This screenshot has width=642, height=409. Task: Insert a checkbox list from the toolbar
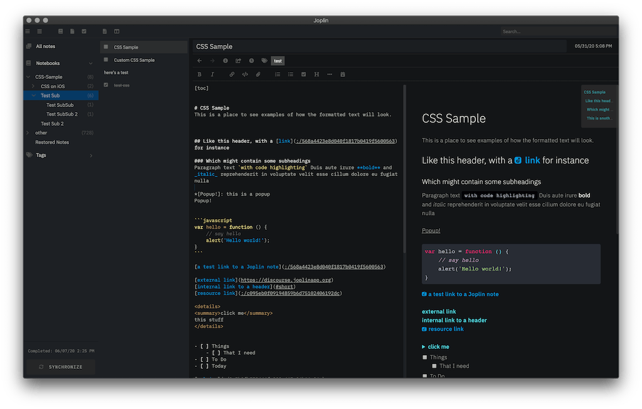304,75
